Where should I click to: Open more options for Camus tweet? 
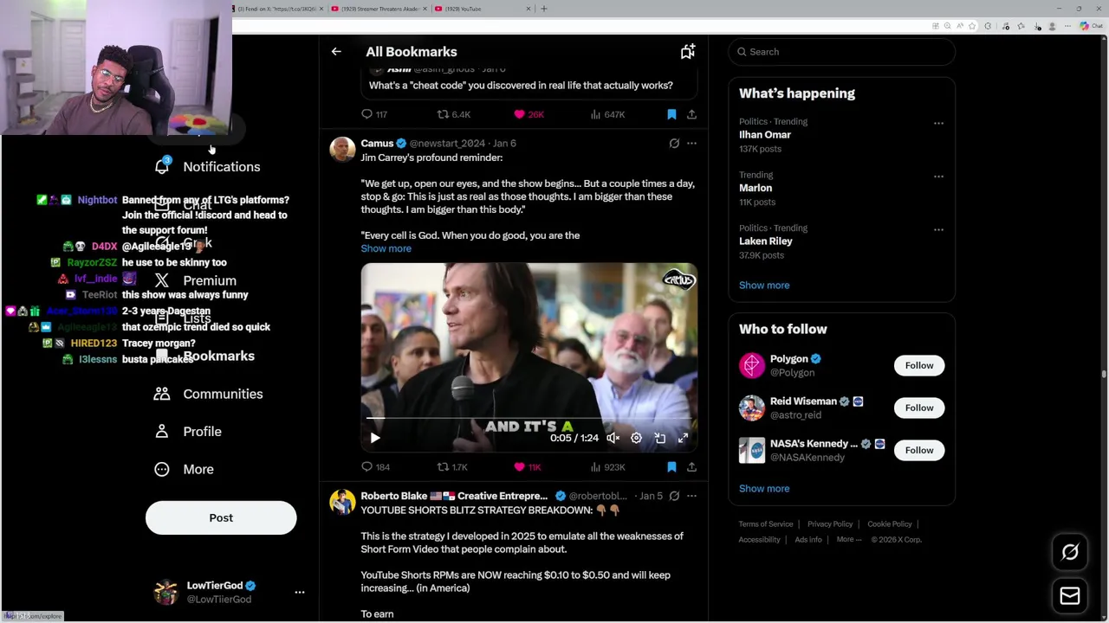coord(691,144)
